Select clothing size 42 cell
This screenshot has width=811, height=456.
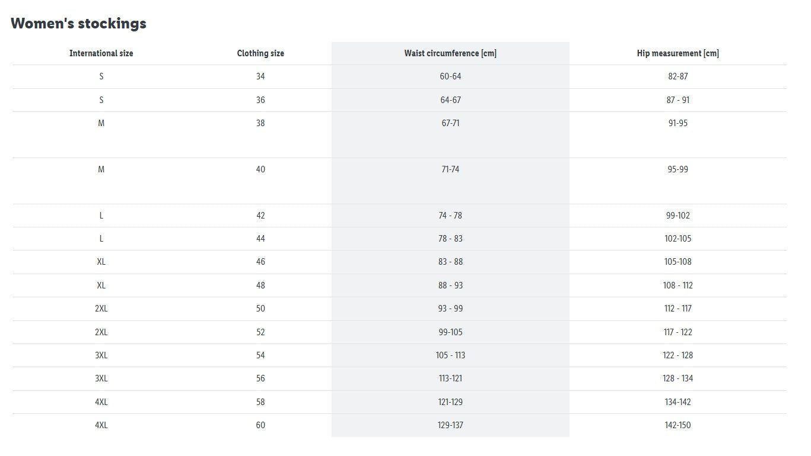[x=260, y=216]
